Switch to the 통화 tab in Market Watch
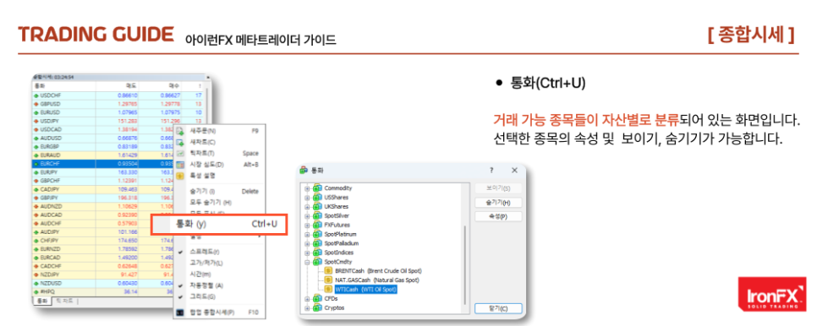This screenshot has width=817, height=326. point(41,301)
